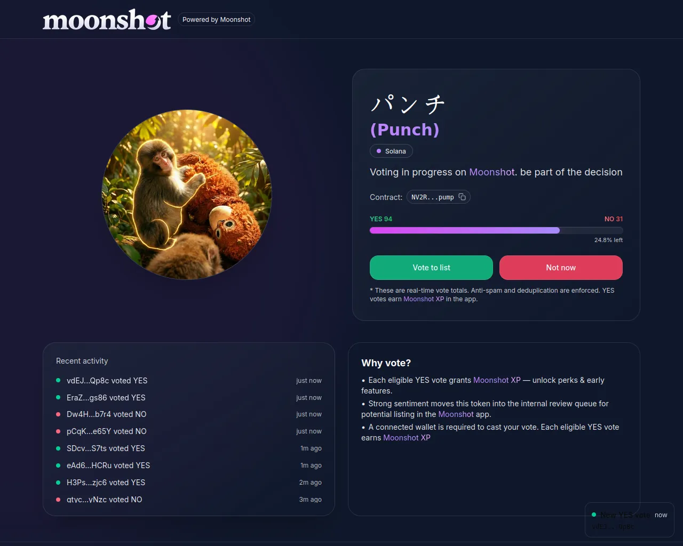Click green dot beside H3Ps...zjc6 vote
683x546 pixels.
tap(58, 482)
